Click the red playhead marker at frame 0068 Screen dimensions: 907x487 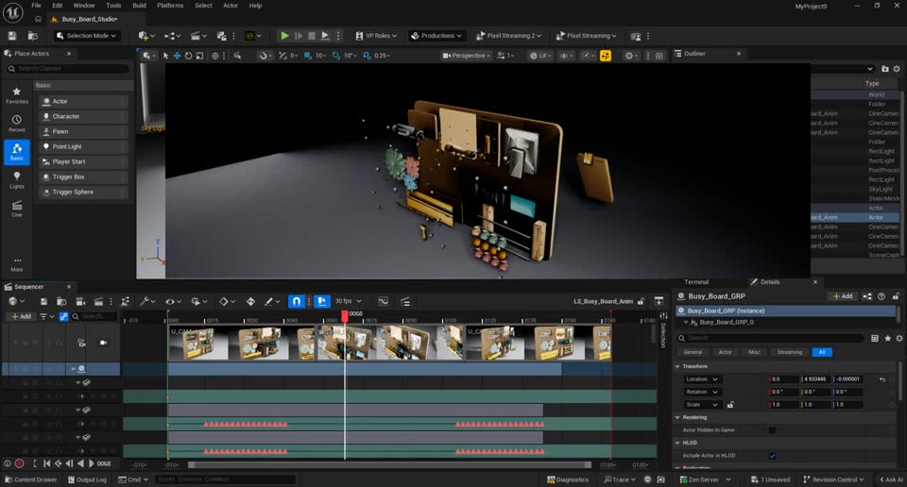pos(345,316)
